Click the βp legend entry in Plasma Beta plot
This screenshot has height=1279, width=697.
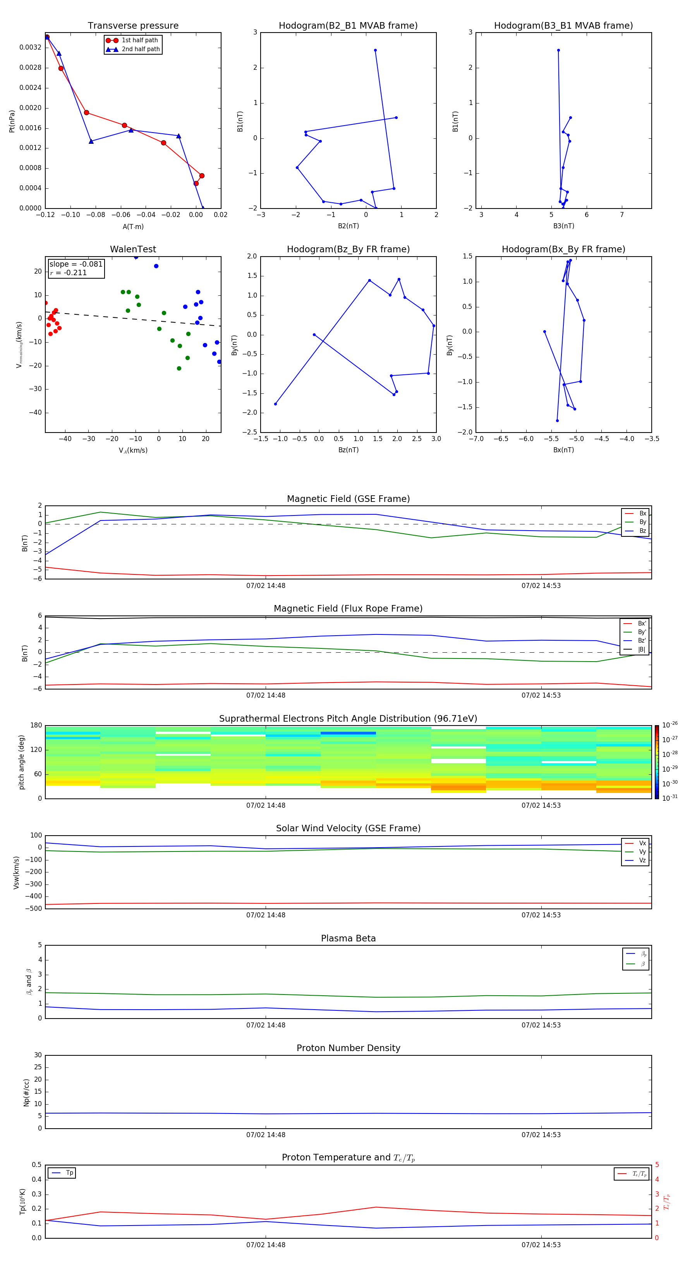click(x=635, y=953)
